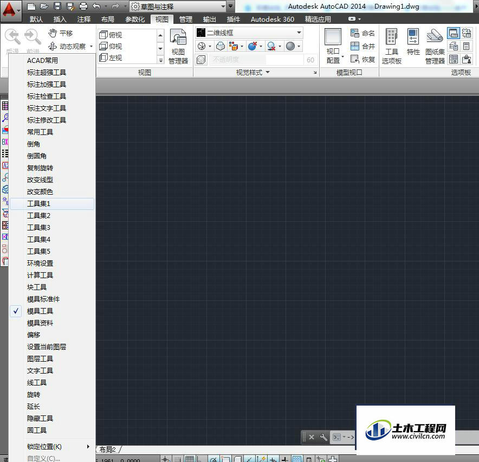Image resolution: width=479 pixels, height=462 pixels.
Task: Click the 视口配置 viewport configuration button
Action: point(333,47)
